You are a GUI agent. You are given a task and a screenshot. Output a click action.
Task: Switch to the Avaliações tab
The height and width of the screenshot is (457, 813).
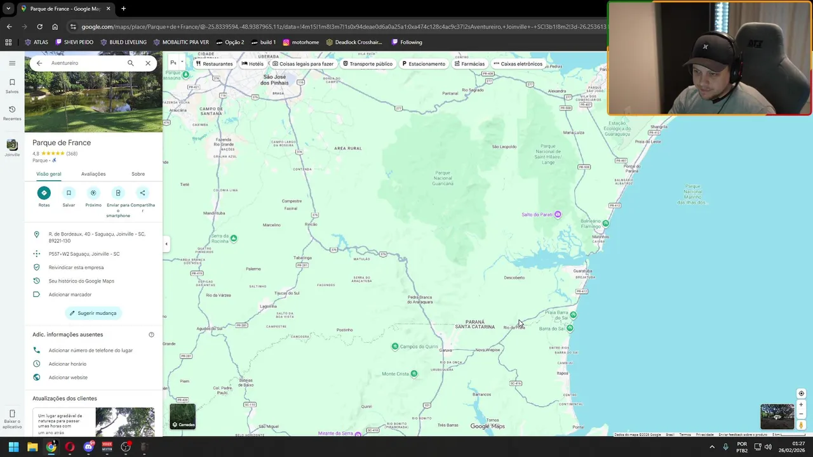pos(93,174)
